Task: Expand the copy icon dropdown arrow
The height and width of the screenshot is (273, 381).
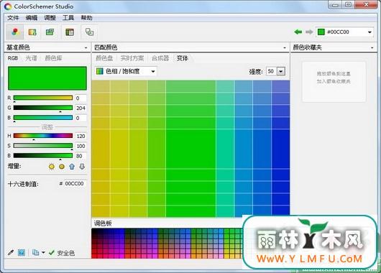Action: (43, 253)
